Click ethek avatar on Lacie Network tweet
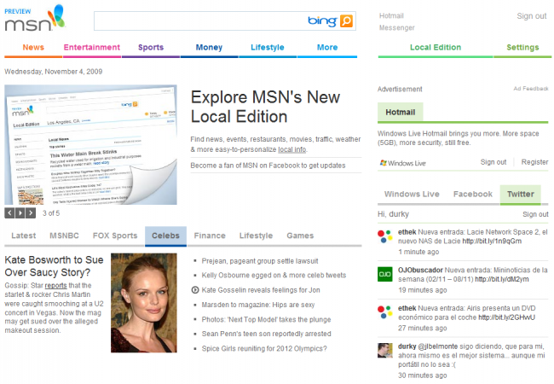554x384 pixels. pyautogui.click(x=384, y=236)
